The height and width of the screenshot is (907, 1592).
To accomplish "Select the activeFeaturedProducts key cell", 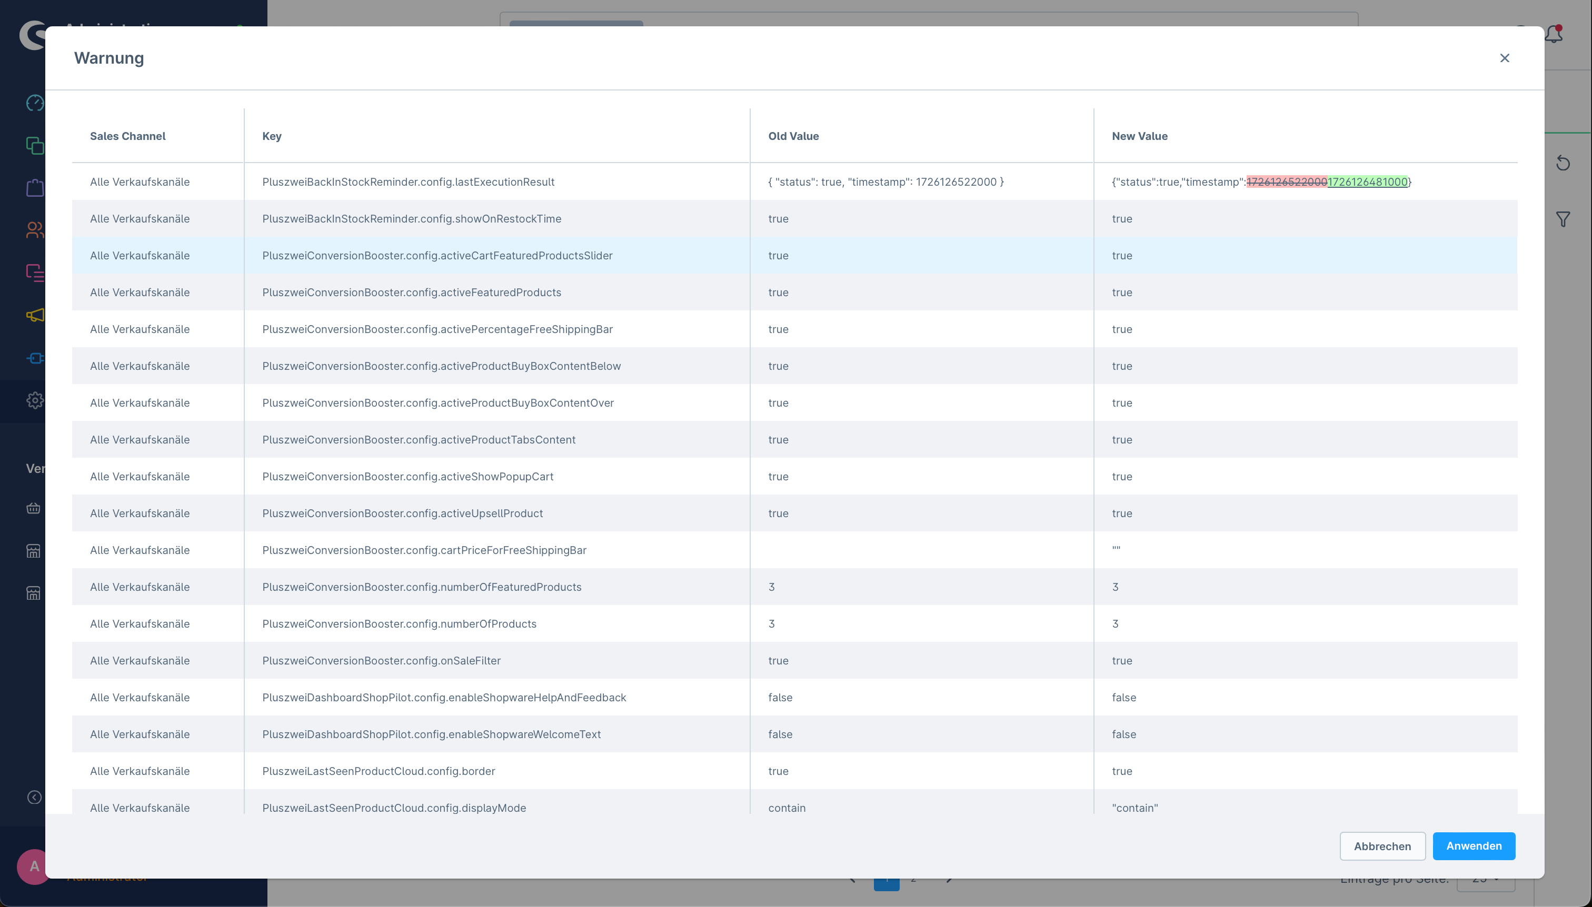I will [x=497, y=292].
